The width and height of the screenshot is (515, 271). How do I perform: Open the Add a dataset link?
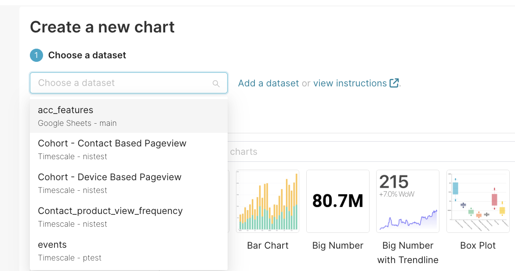tap(268, 83)
